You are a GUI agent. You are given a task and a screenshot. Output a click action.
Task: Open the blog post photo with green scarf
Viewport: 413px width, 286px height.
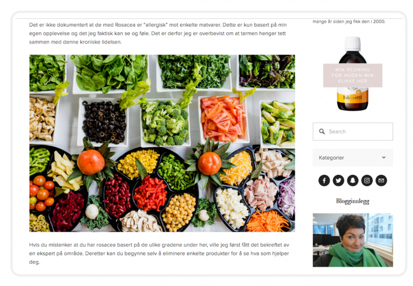tap(353, 240)
